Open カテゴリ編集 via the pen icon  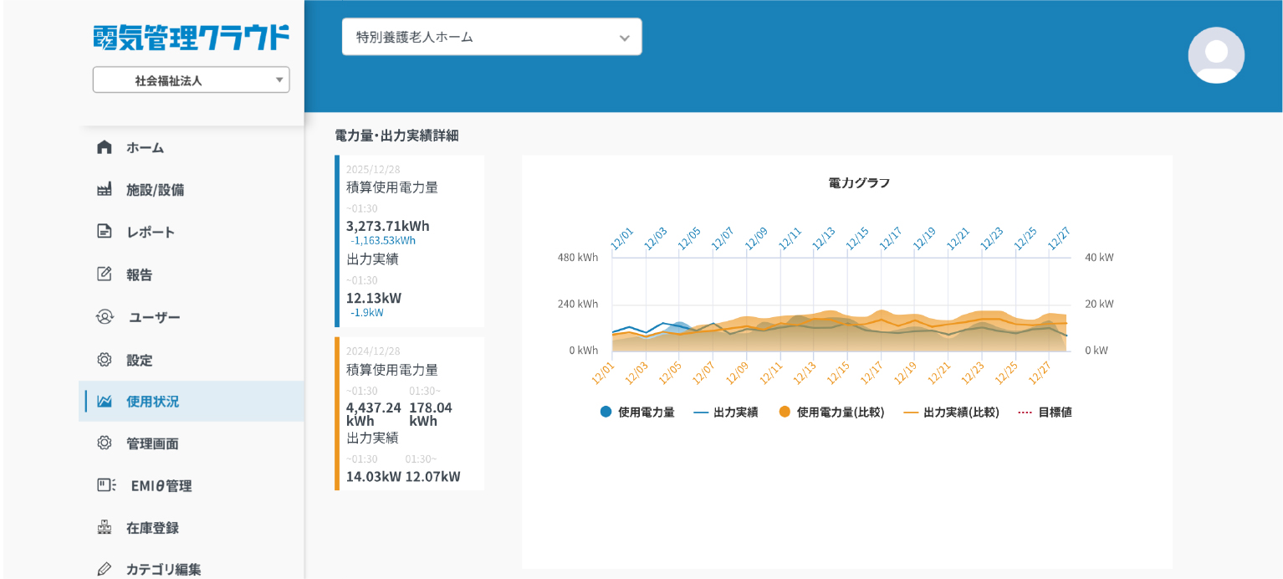104,568
